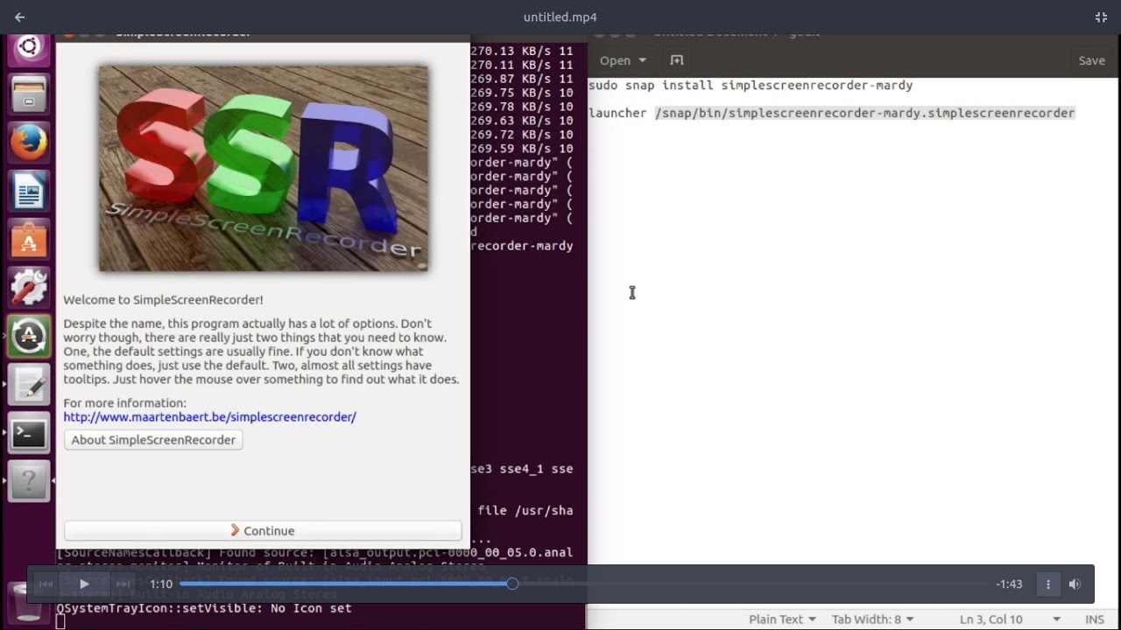Launch Firefox from the Ubuntu launcher
This screenshot has height=630, width=1121.
click(x=29, y=143)
